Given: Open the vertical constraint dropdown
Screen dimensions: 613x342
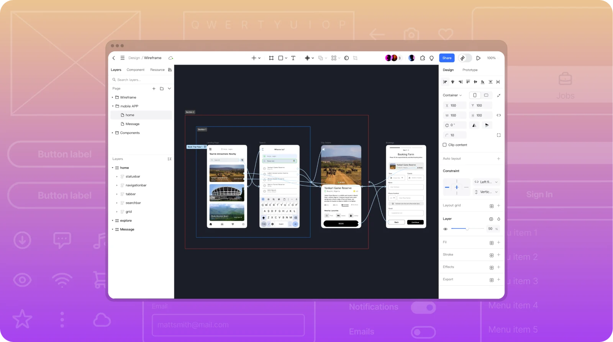Looking at the screenshot, I should (486, 192).
